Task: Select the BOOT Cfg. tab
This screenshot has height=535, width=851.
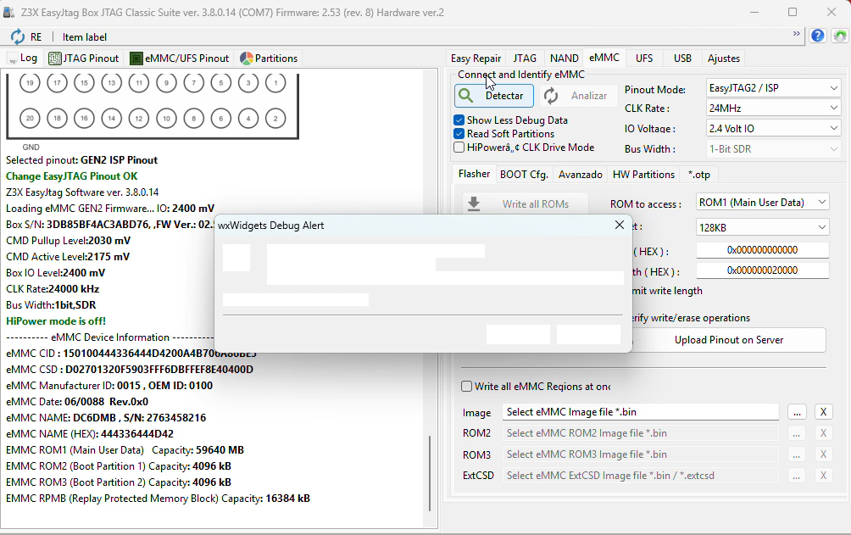Action: click(x=524, y=175)
